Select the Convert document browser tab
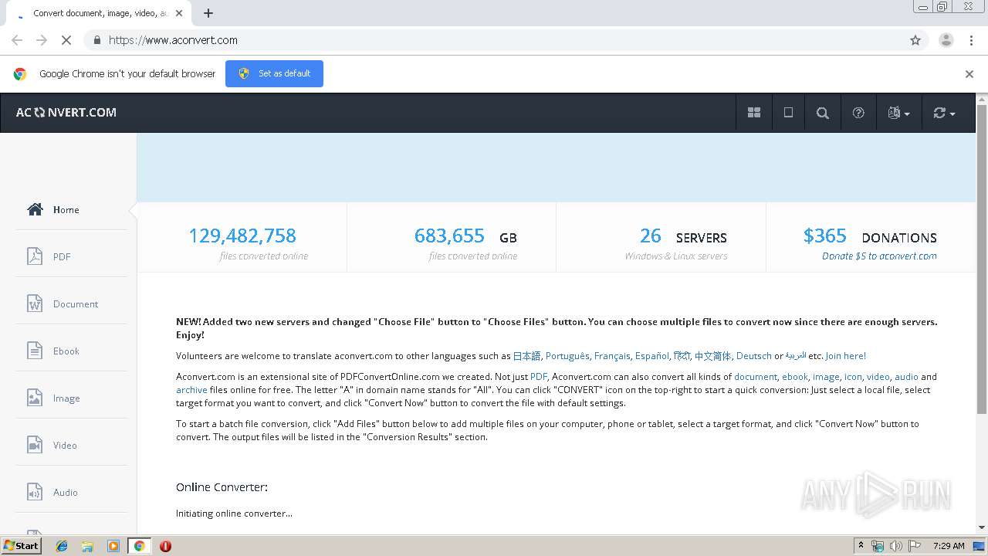Image resolution: width=988 pixels, height=556 pixels. click(99, 13)
